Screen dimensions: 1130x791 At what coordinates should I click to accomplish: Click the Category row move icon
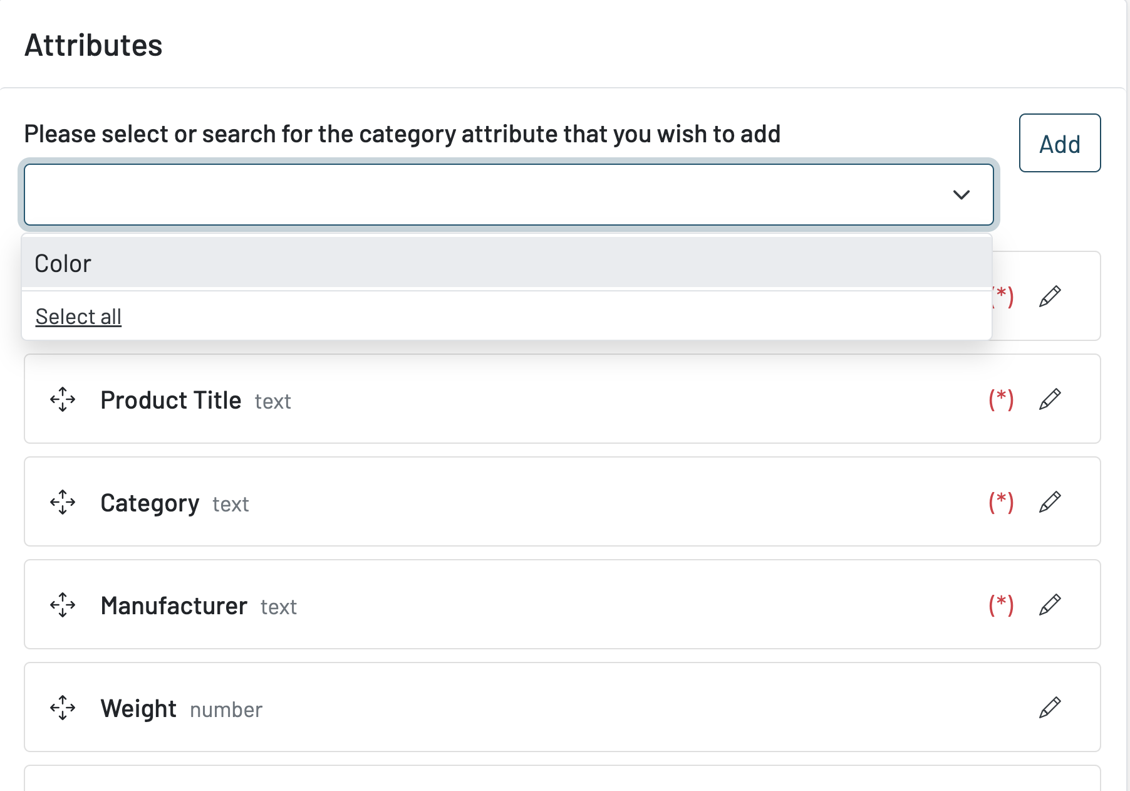click(x=63, y=502)
